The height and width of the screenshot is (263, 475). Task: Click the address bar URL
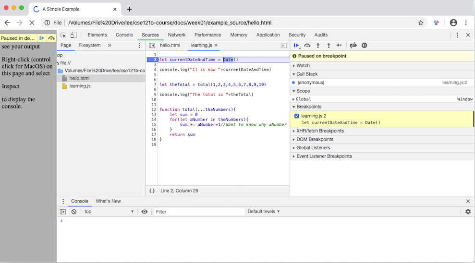pyautogui.click(x=170, y=23)
